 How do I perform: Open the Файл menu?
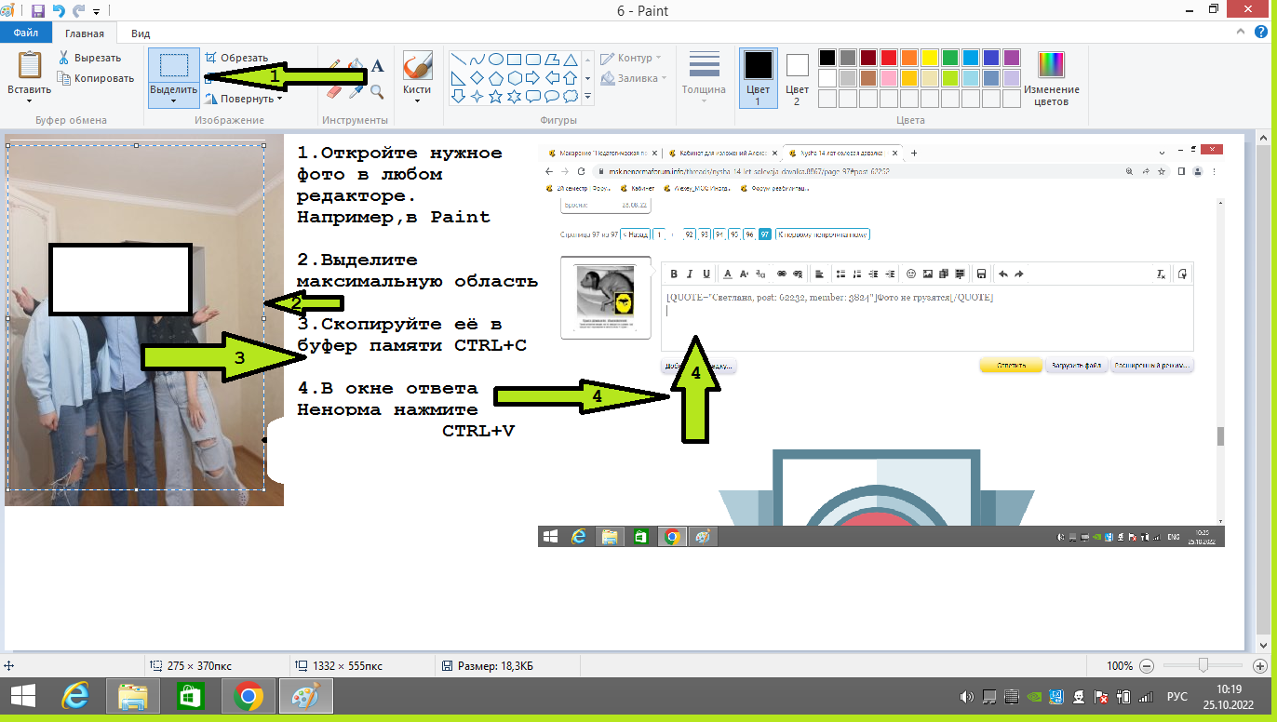tap(25, 33)
